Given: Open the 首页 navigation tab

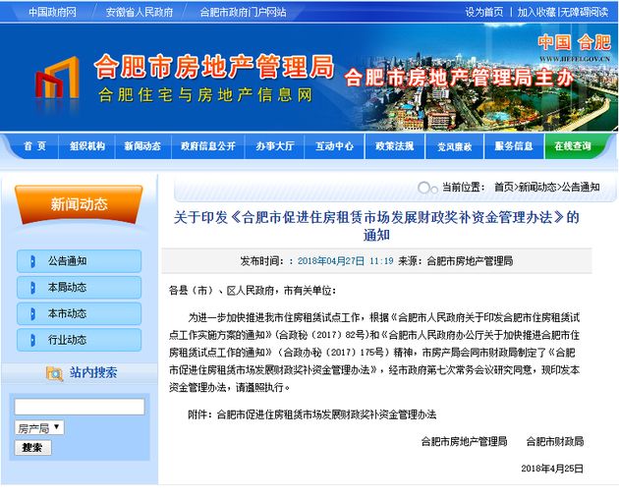Looking at the screenshot, I should point(35,146).
